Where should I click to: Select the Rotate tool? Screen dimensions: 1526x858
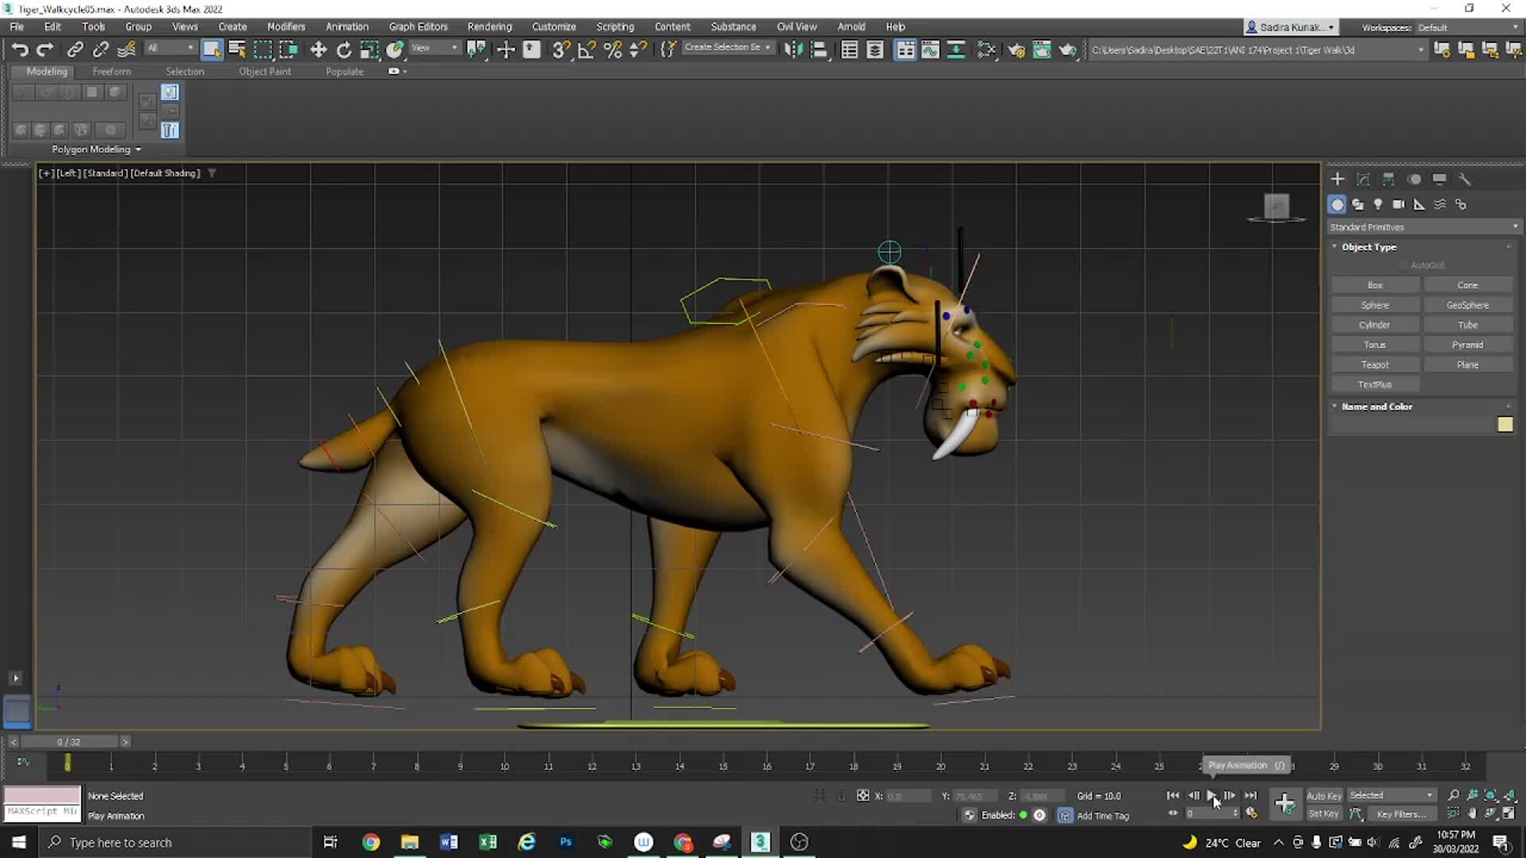[343, 49]
